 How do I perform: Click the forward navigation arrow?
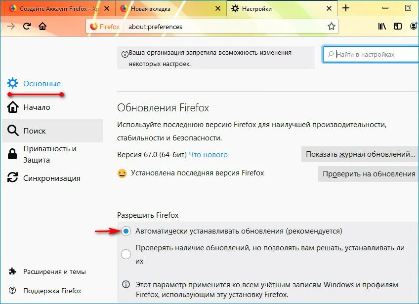[x=11, y=26]
